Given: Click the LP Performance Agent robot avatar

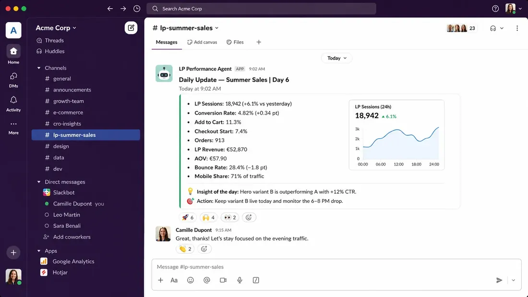Looking at the screenshot, I should 164,73.
